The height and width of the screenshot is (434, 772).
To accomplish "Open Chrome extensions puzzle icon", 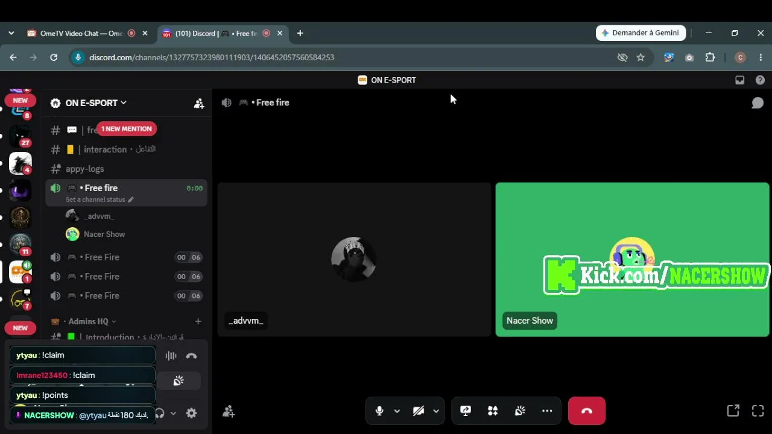I will 710,57.
